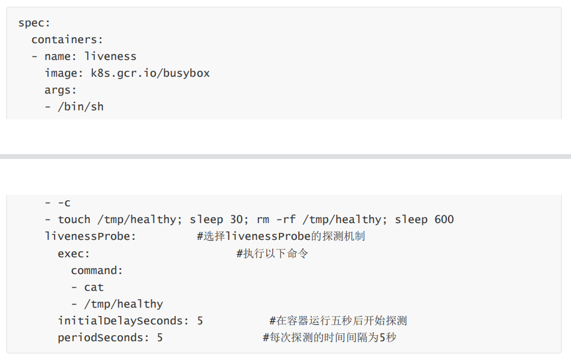Click the 'name: liveness' text
The width and height of the screenshot is (571, 355).
91,56
